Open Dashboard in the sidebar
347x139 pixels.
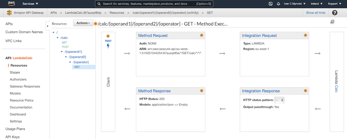click(x=18, y=114)
